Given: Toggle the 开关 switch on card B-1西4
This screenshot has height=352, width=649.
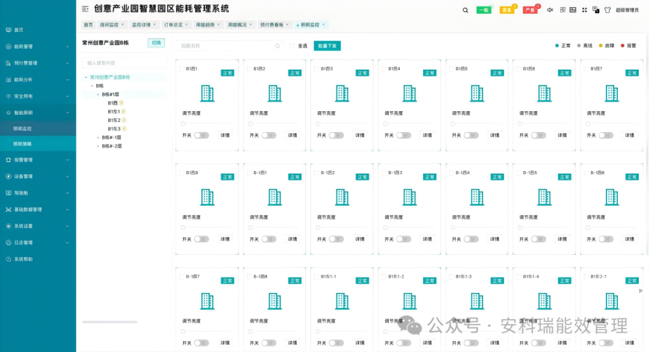Looking at the screenshot, I should click(471, 239).
